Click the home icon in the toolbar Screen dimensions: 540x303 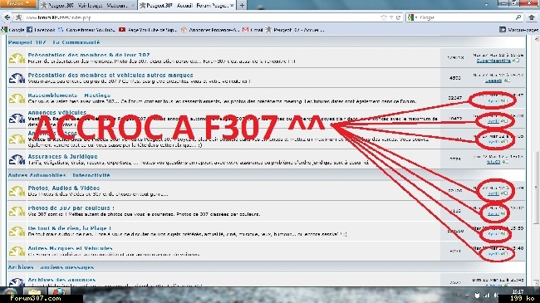point(532,17)
